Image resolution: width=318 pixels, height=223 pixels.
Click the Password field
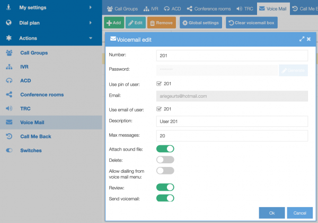click(x=217, y=70)
